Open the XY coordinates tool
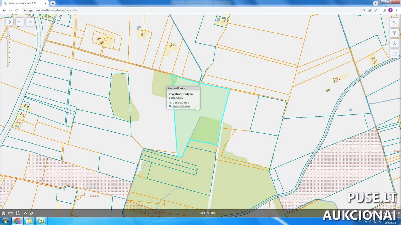Screen dimensions: 401x225 click(x=25, y=213)
